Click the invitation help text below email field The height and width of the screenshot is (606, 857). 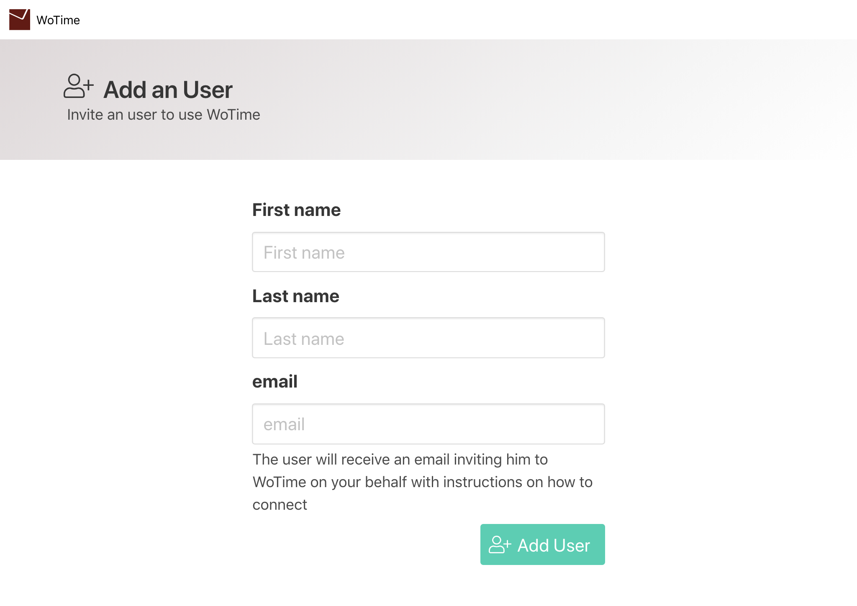tap(423, 482)
